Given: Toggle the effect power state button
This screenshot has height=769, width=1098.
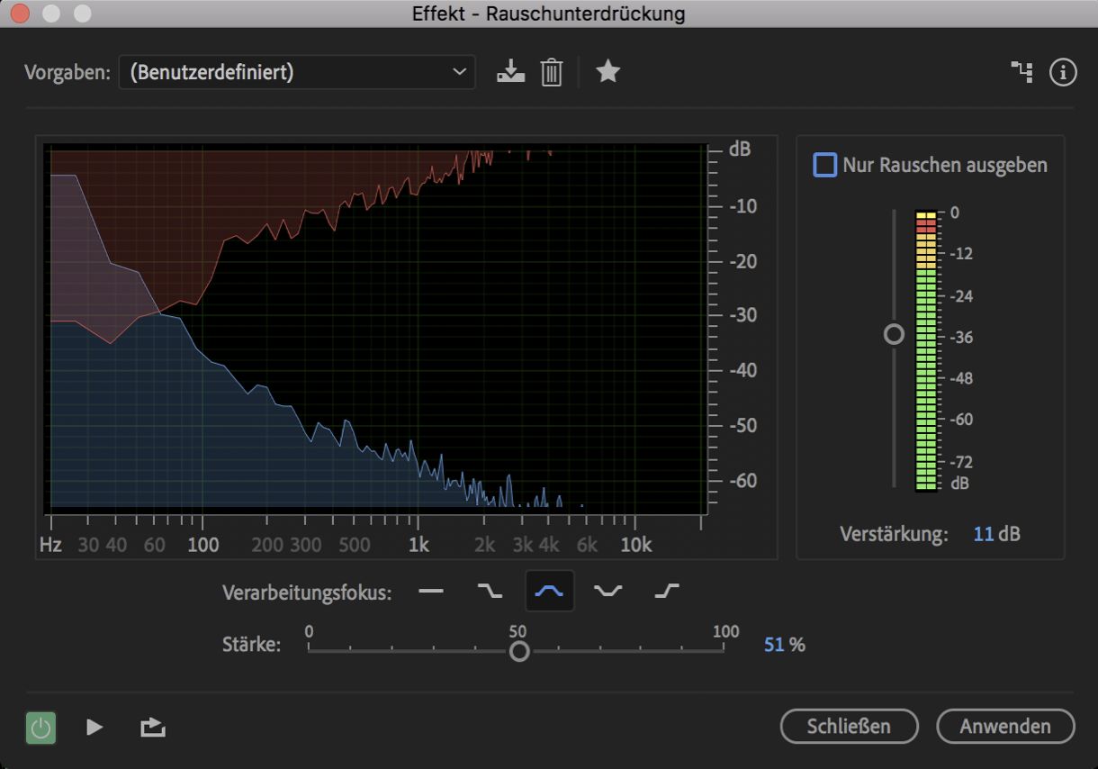Looking at the screenshot, I should pos(40,727).
